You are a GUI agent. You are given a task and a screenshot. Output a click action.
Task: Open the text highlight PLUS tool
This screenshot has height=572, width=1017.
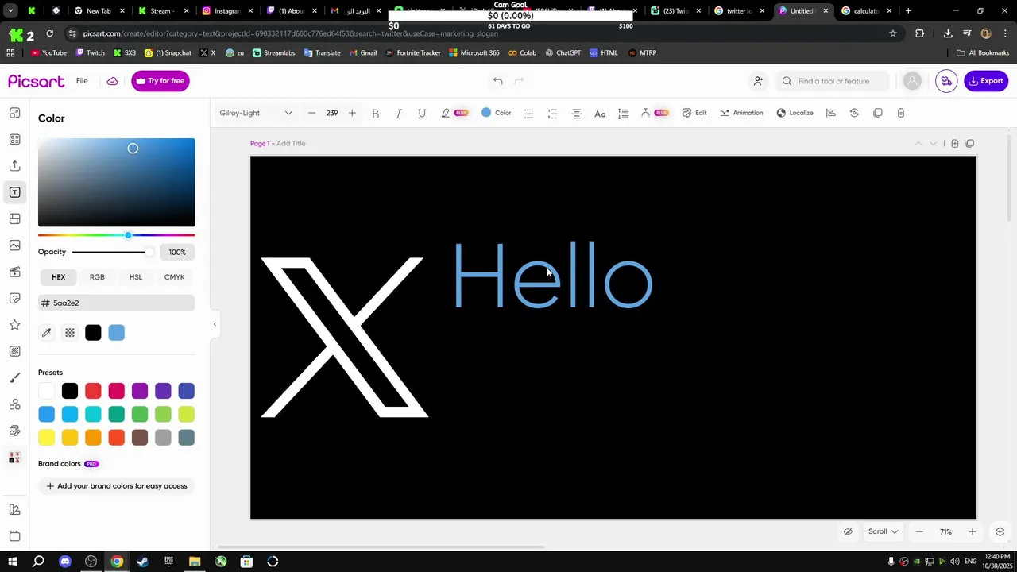(454, 113)
